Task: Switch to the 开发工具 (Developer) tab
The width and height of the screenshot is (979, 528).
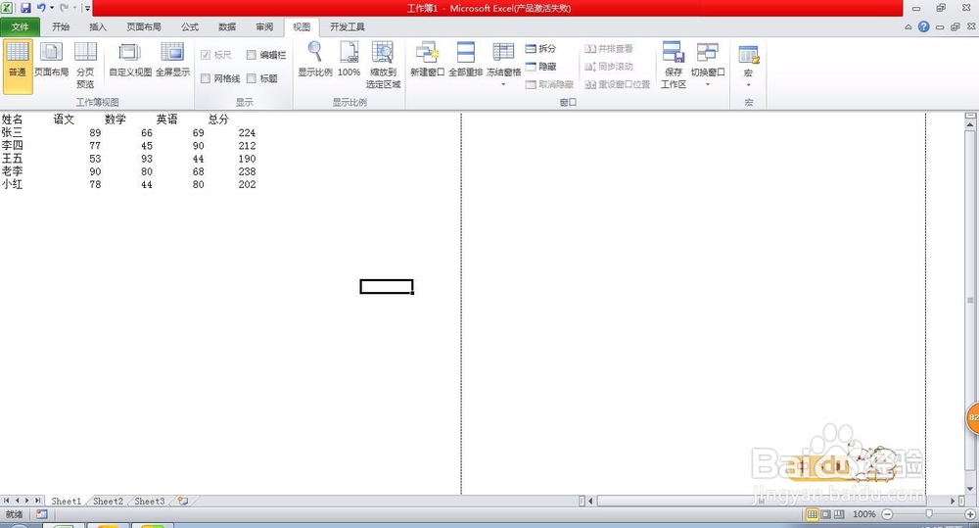Action: coord(348,26)
